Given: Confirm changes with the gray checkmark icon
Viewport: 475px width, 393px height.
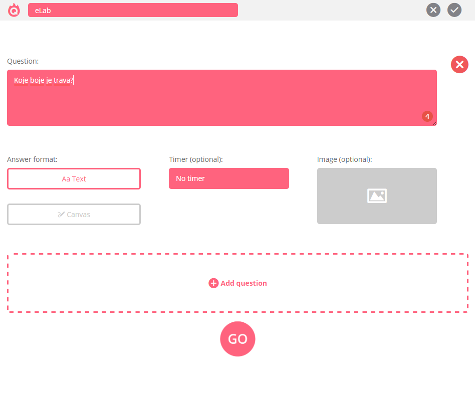Looking at the screenshot, I should (454, 10).
